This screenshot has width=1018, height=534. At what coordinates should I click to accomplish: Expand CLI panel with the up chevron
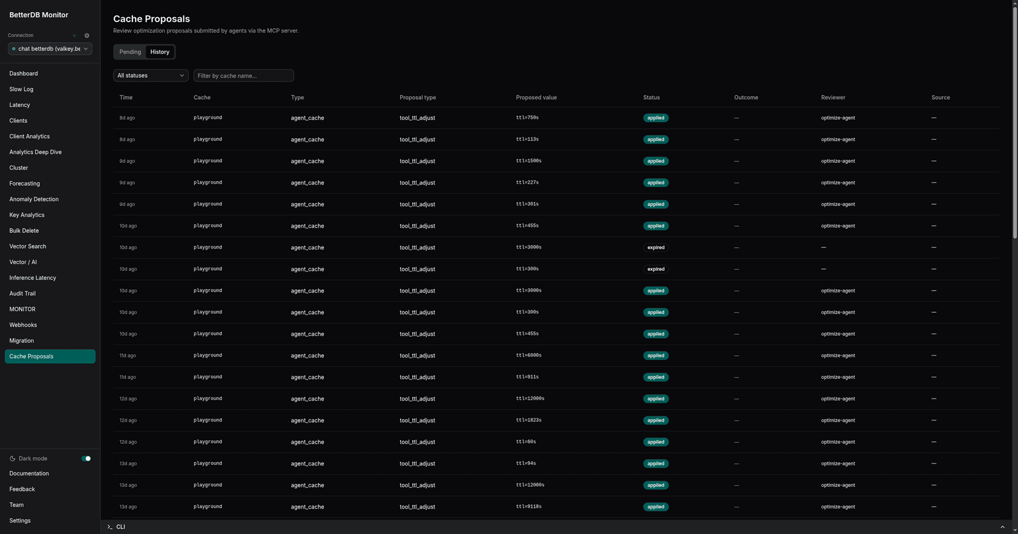pyautogui.click(x=1003, y=527)
